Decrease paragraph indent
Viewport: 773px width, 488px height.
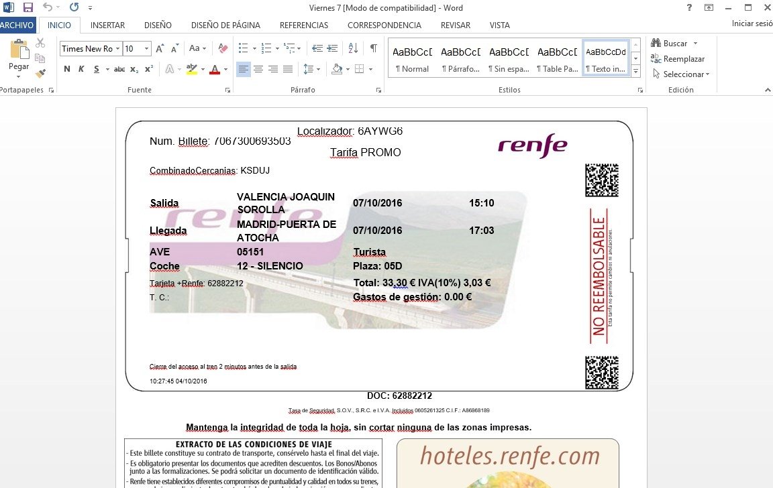(x=317, y=48)
